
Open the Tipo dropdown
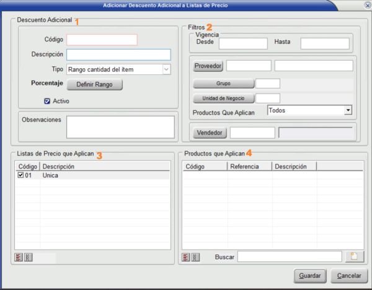point(166,69)
